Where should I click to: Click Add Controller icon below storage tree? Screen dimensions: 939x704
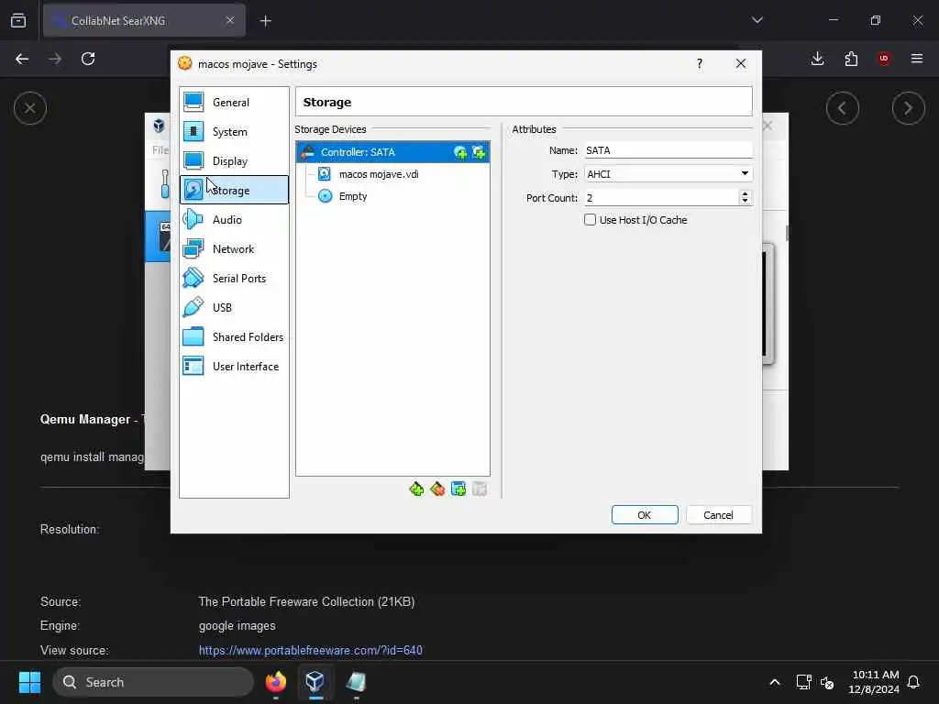[417, 489]
